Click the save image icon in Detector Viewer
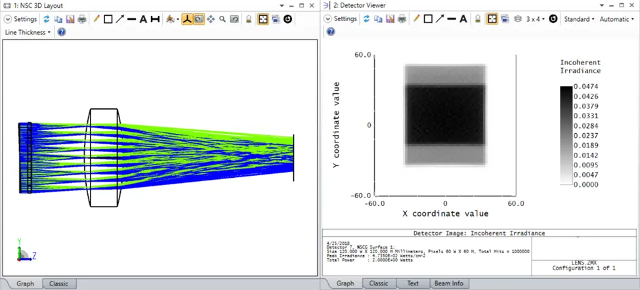Viewport: 640px width, 290px height. 390,19
